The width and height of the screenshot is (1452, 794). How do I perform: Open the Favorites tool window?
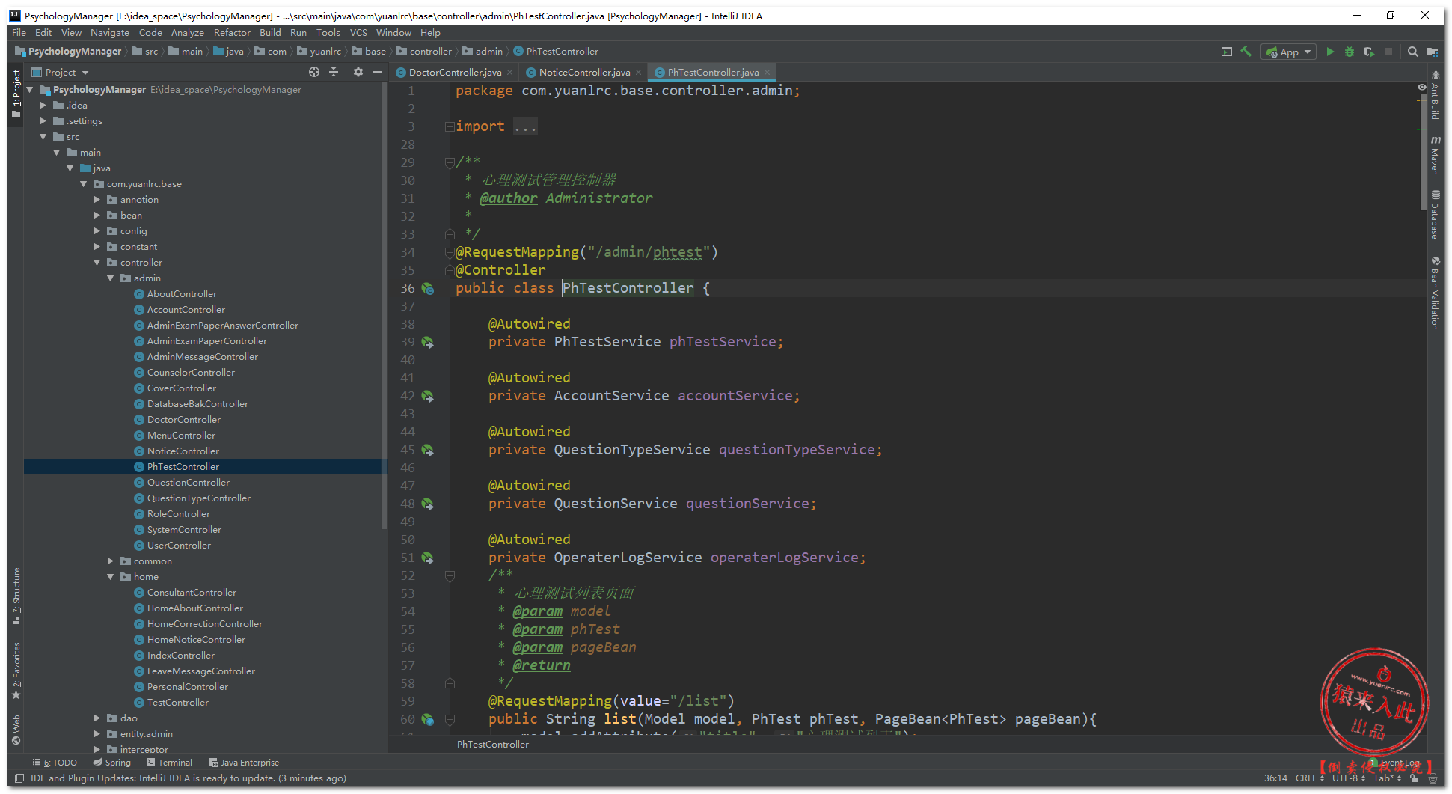[16, 671]
